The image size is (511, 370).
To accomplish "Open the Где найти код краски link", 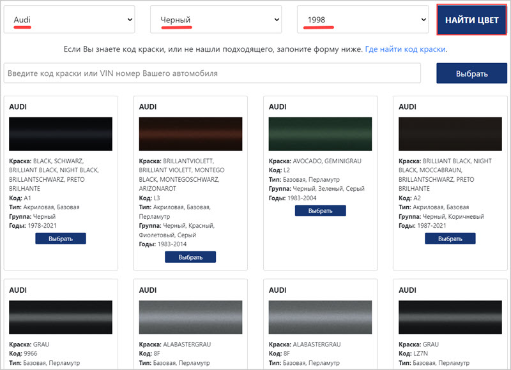I will [x=406, y=49].
